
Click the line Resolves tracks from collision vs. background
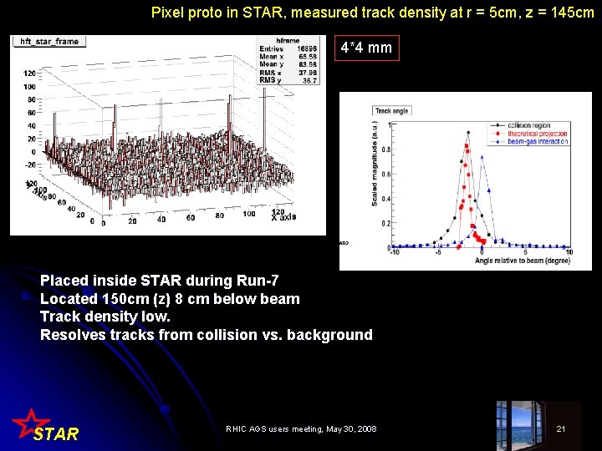pyautogui.click(x=207, y=335)
